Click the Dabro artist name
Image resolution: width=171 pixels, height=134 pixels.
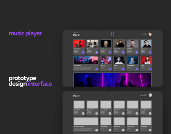point(89,49)
